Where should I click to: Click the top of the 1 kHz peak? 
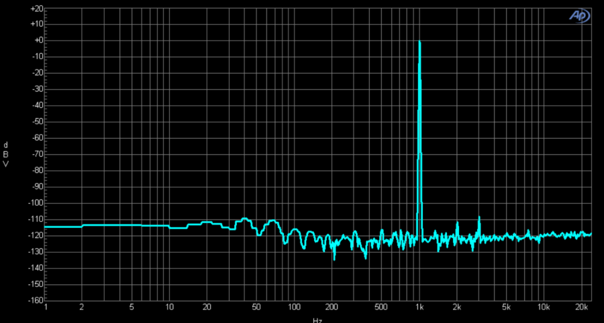click(x=419, y=42)
